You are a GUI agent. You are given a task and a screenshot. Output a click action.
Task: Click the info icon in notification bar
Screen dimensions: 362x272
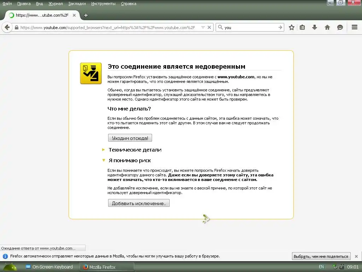point(5,256)
